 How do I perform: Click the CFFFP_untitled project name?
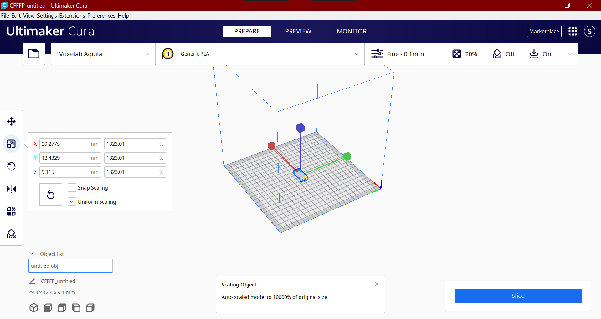click(x=58, y=281)
